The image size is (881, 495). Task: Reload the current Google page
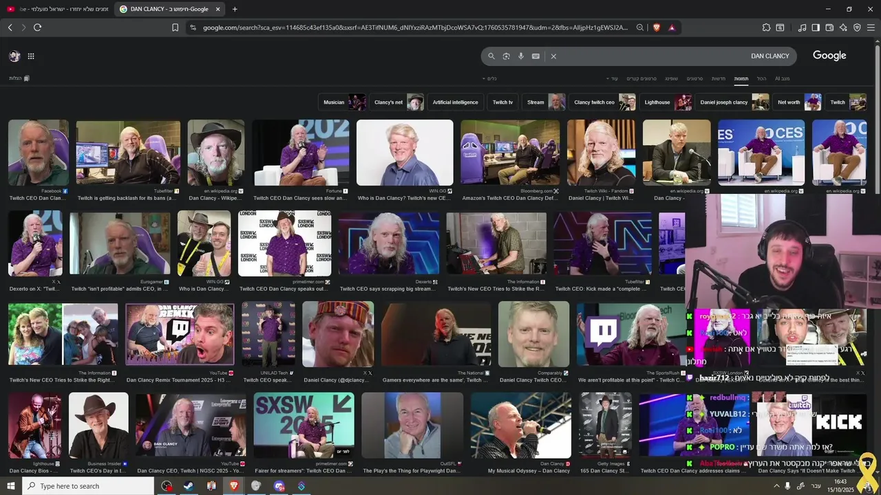click(37, 27)
